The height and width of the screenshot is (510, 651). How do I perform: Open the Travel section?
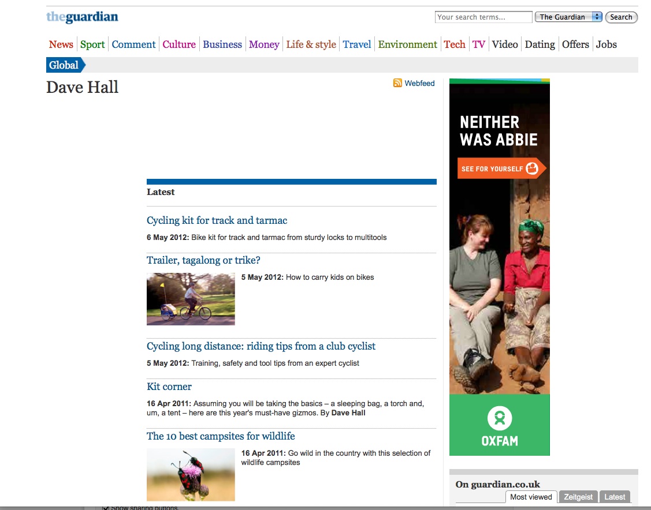click(356, 44)
